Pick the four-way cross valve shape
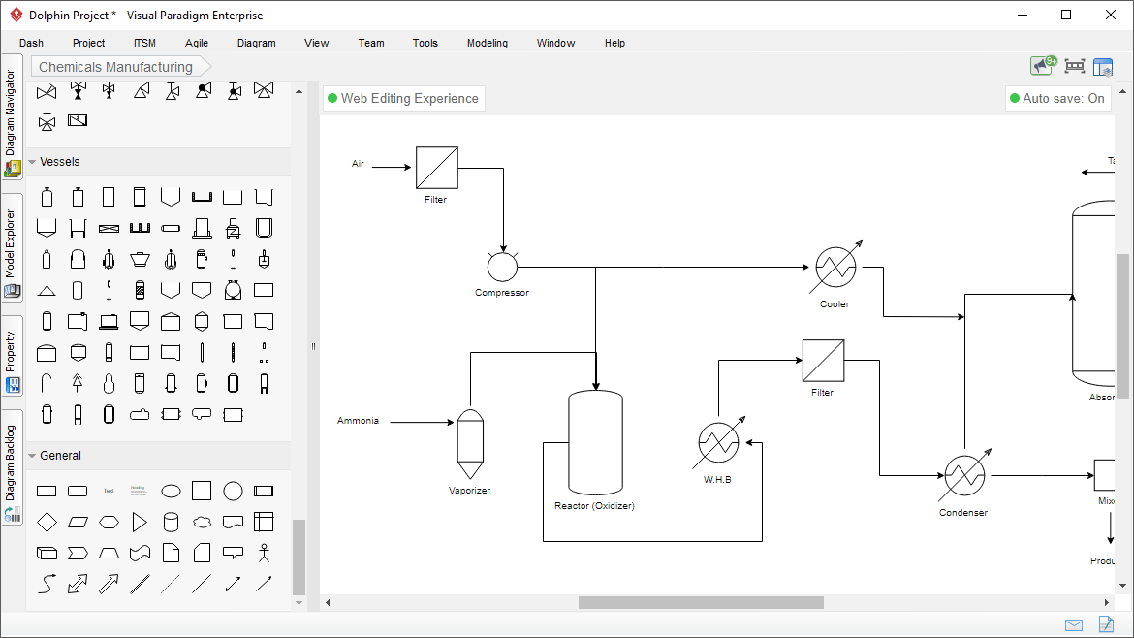 pos(47,121)
